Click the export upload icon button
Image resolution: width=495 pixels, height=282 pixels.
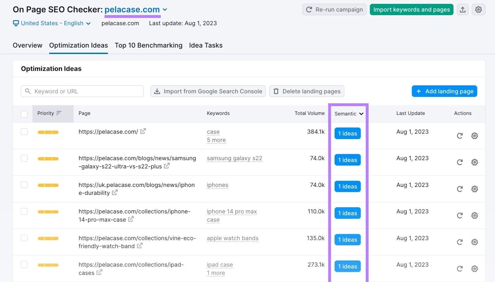click(x=463, y=10)
